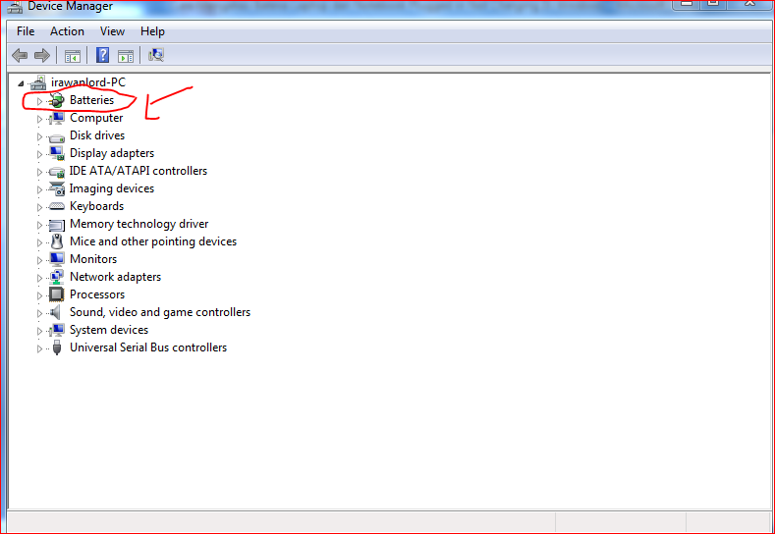
Task: Expand Mice and other pointing devices arrow
Action: [x=39, y=243]
